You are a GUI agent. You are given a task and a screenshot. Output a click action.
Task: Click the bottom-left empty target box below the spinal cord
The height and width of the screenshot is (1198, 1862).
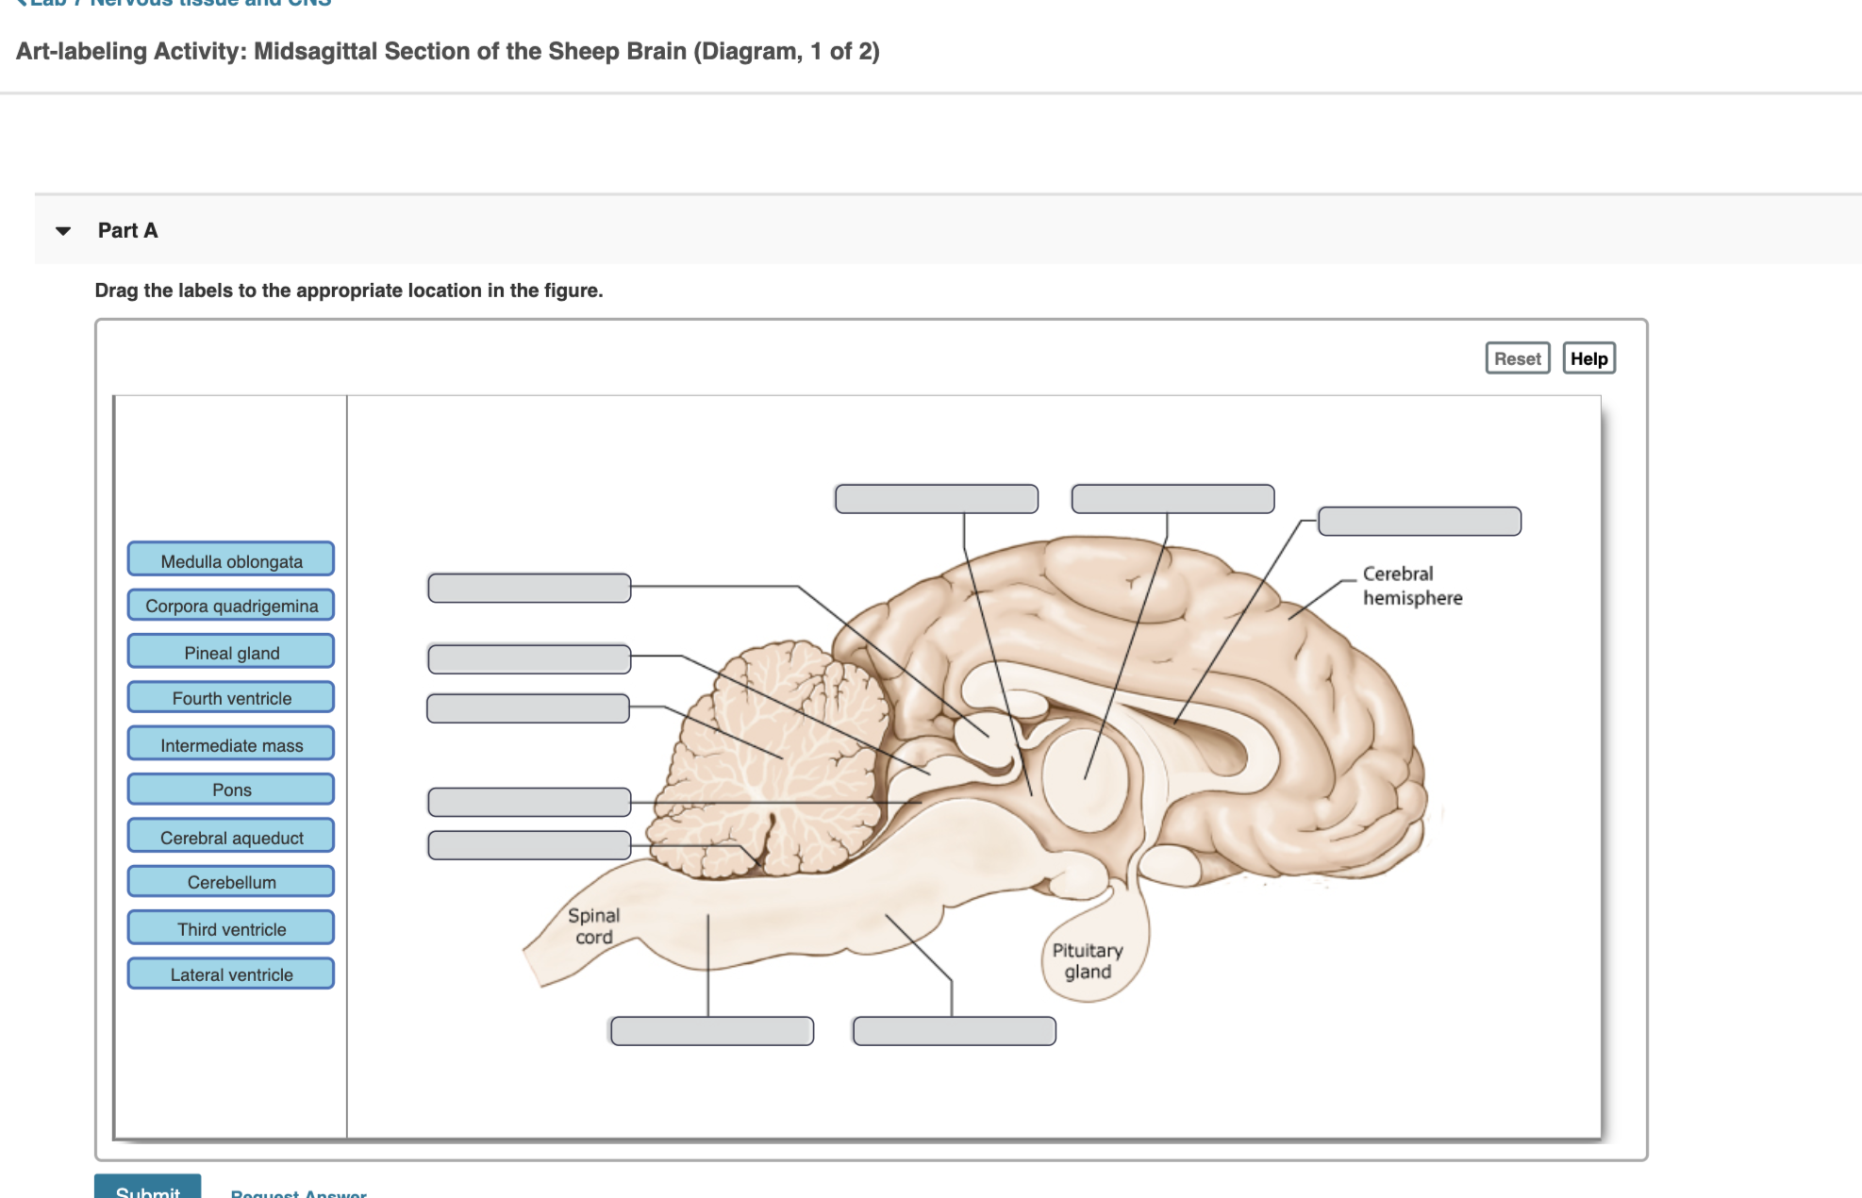(x=712, y=1031)
